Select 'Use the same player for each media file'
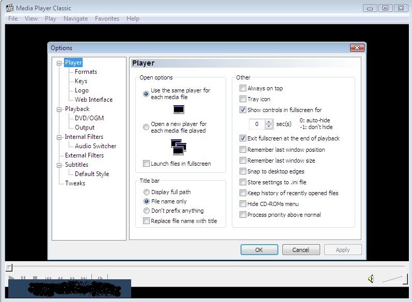412x302 pixels. [146, 94]
